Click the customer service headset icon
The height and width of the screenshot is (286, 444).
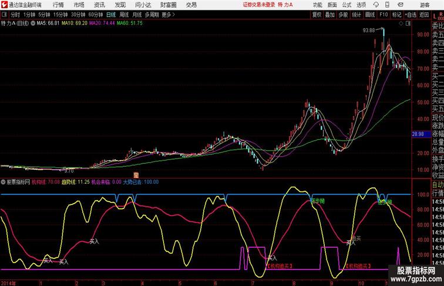click(x=376, y=5)
